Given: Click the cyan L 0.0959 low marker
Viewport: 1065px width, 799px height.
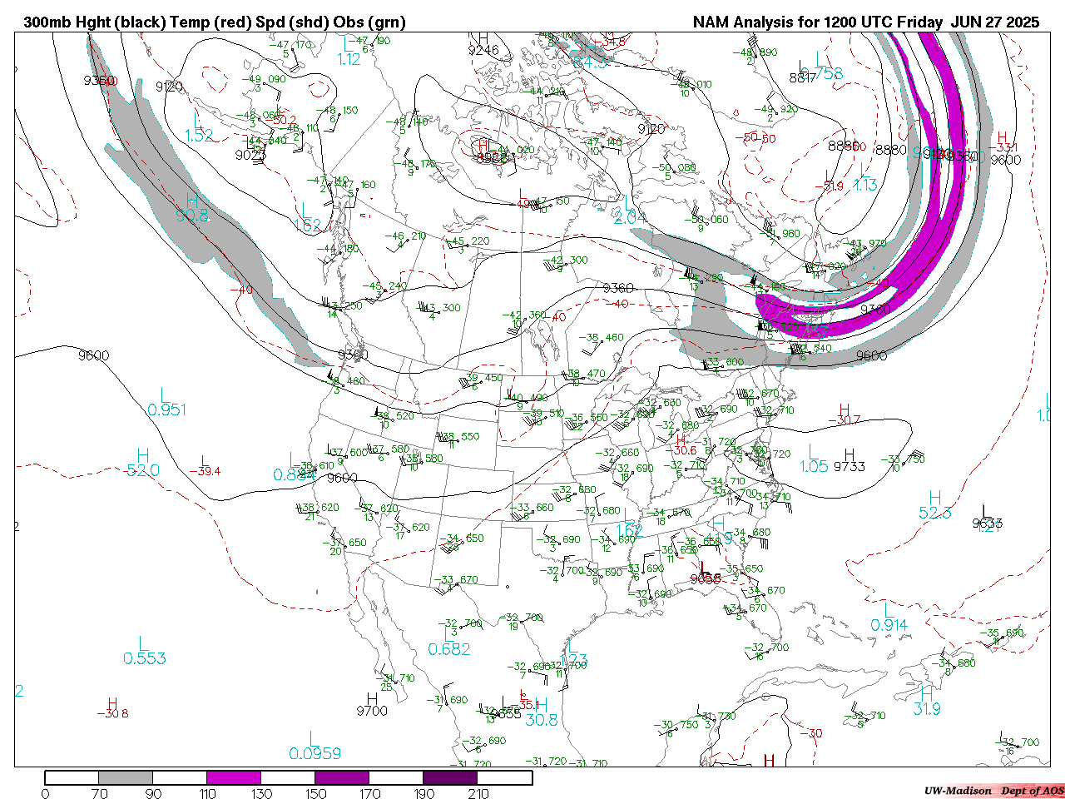Looking at the screenshot, I should [315, 746].
